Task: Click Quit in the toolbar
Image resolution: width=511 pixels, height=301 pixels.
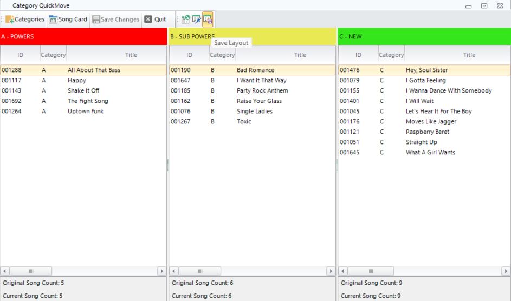Action: (x=156, y=19)
